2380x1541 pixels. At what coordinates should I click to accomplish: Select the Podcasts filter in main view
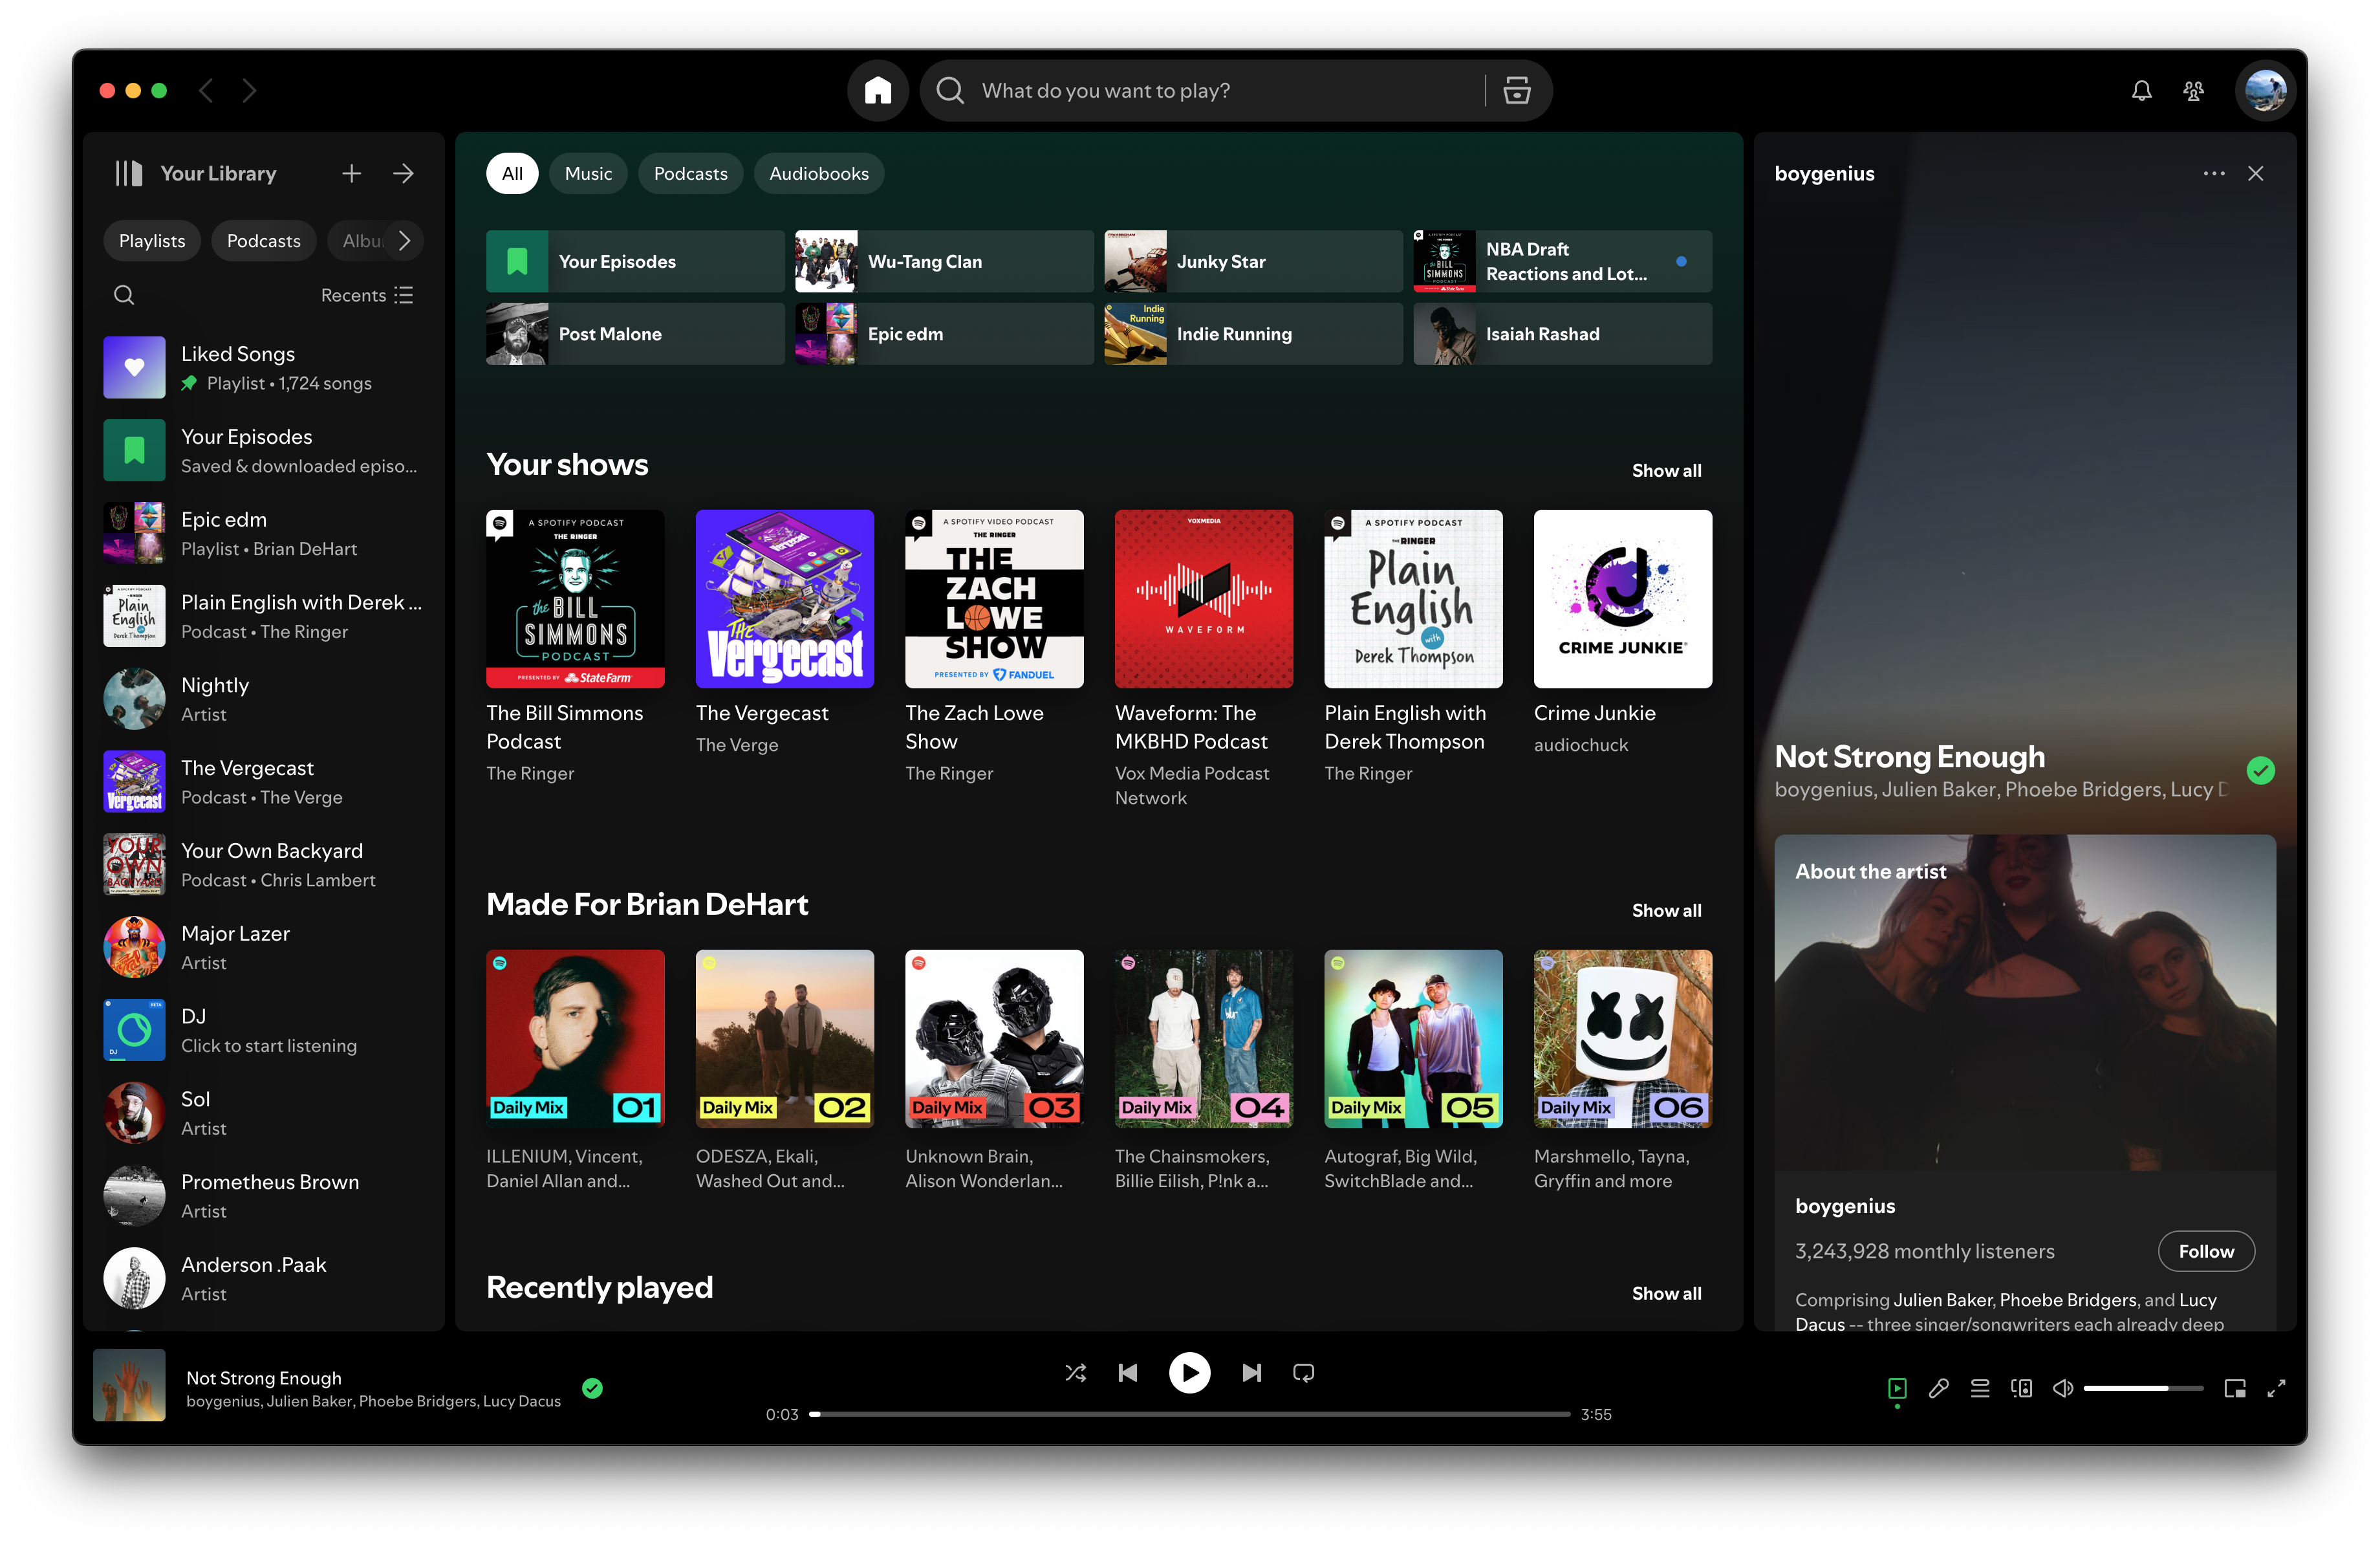(690, 173)
